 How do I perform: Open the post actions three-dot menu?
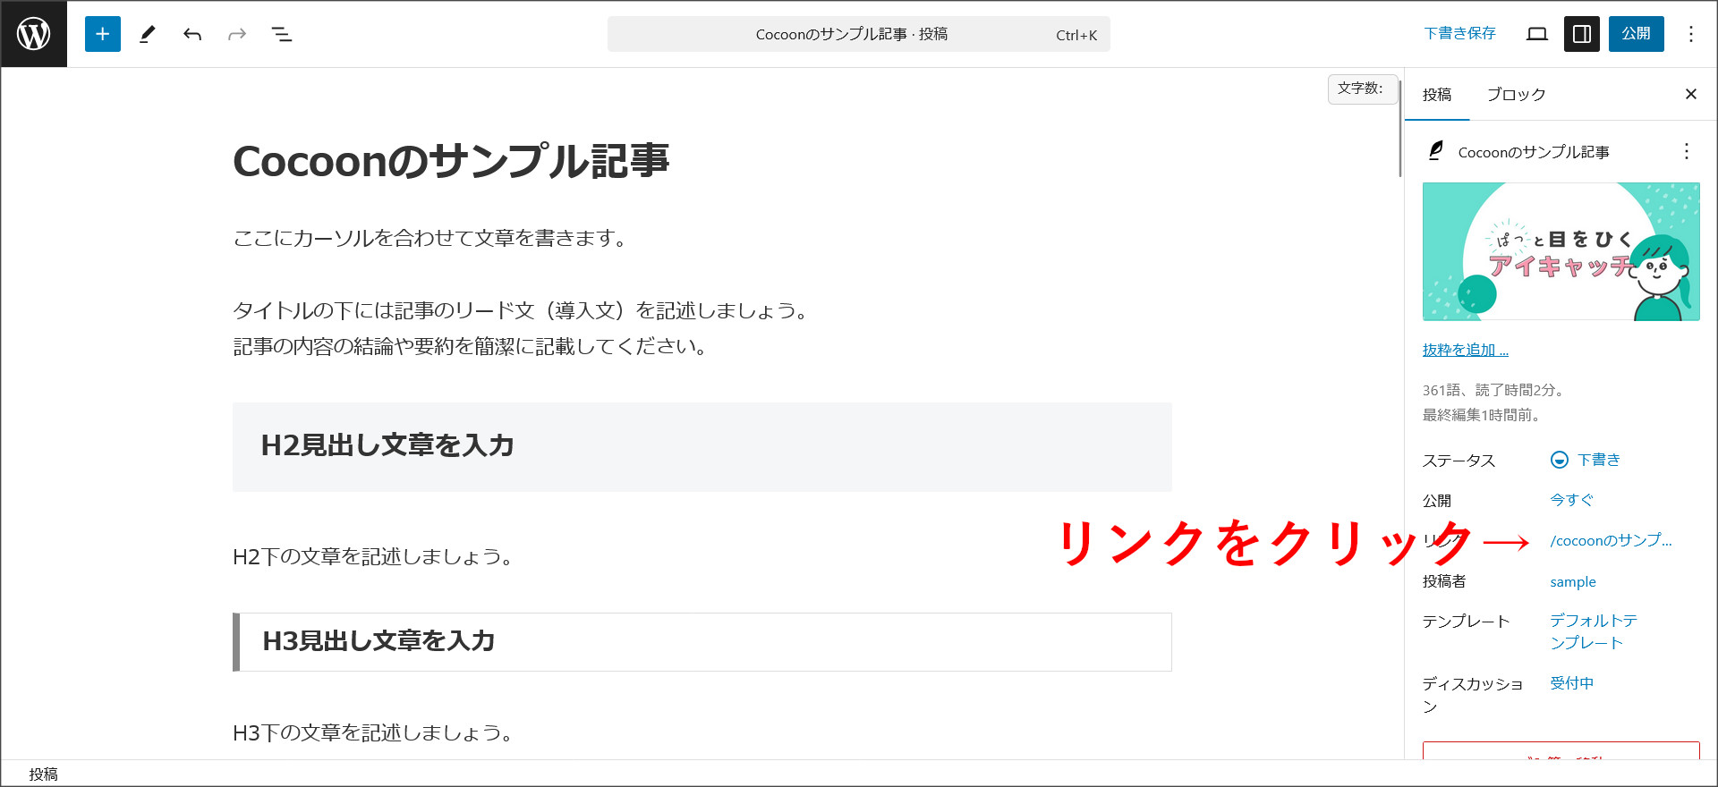1687,151
